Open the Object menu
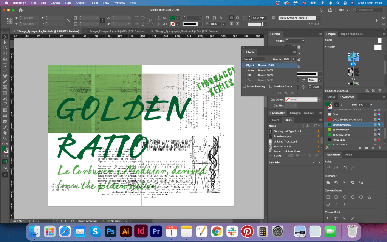 tap(80, 3)
